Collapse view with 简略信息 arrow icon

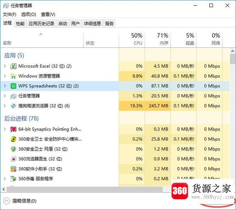pyautogui.click(x=6, y=201)
